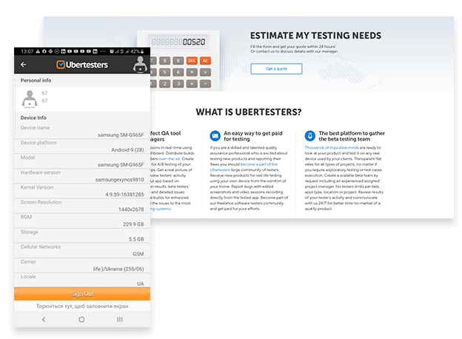The image size is (462, 339).
Task: Open Android recent apps button
Action: 120,319
